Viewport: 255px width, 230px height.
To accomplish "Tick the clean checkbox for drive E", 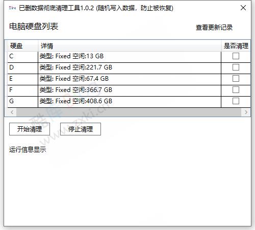I will (x=236, y=79).
